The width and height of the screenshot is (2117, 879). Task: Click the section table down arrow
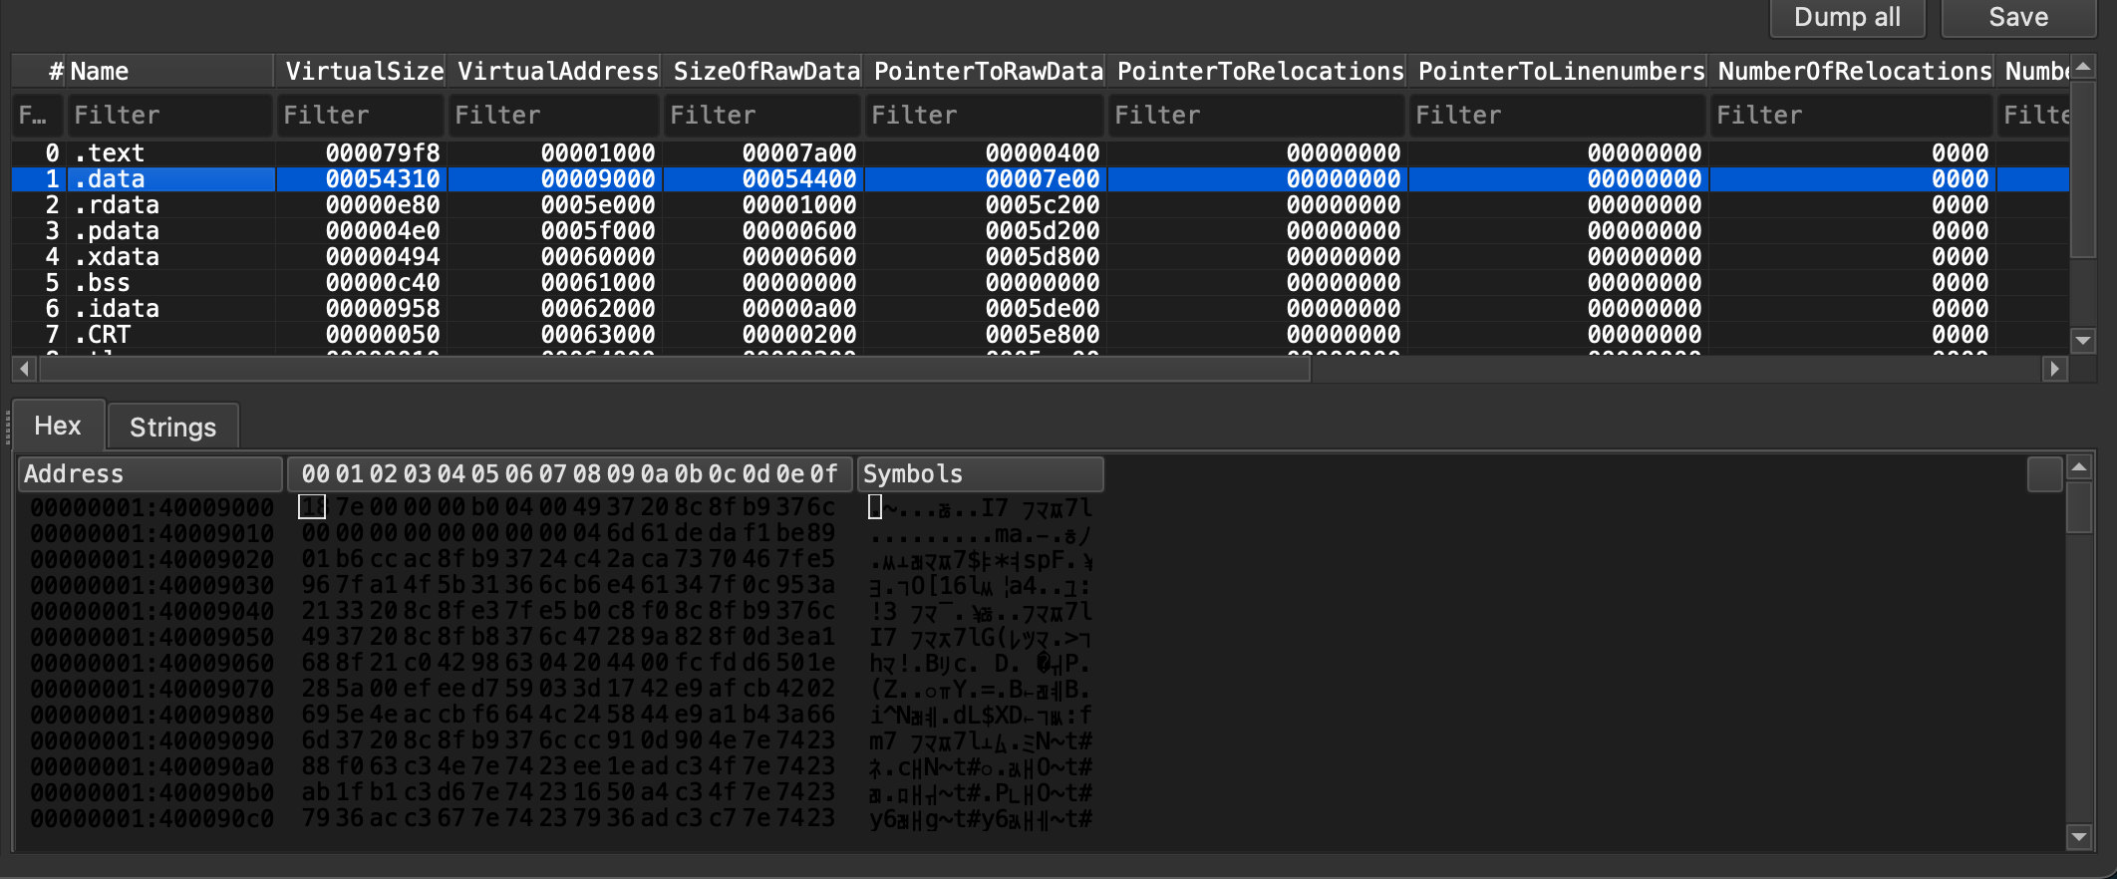click(x=2083, y=341)
